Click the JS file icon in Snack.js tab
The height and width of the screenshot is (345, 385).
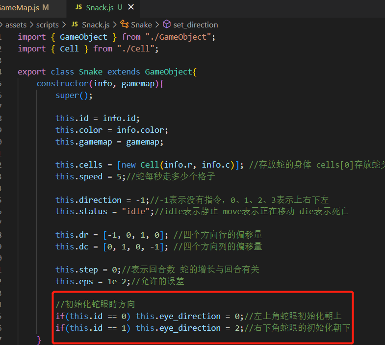(79, 7)
